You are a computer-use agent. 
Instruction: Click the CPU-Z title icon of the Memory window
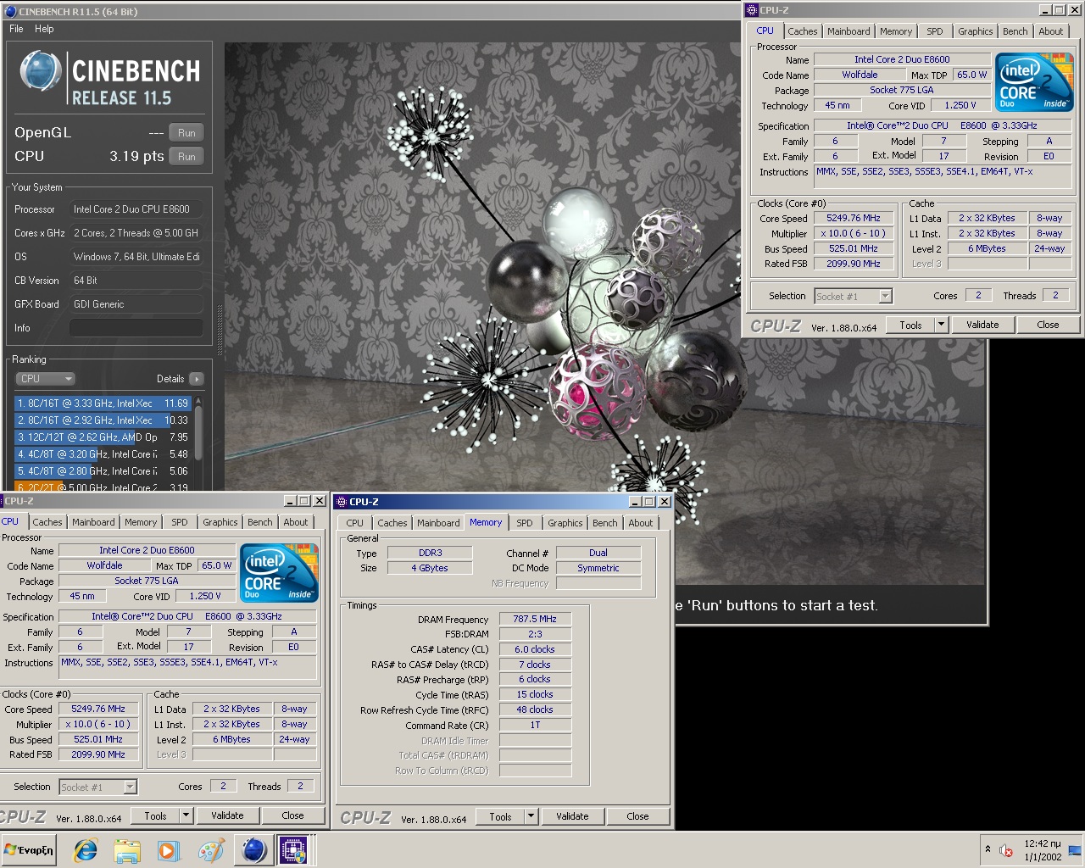[342, 502]
